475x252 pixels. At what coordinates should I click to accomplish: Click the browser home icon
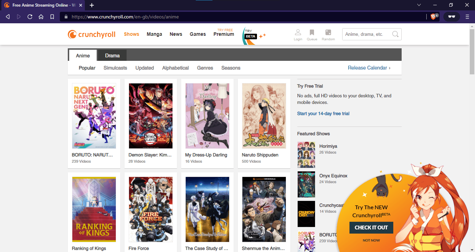[41, 17]
